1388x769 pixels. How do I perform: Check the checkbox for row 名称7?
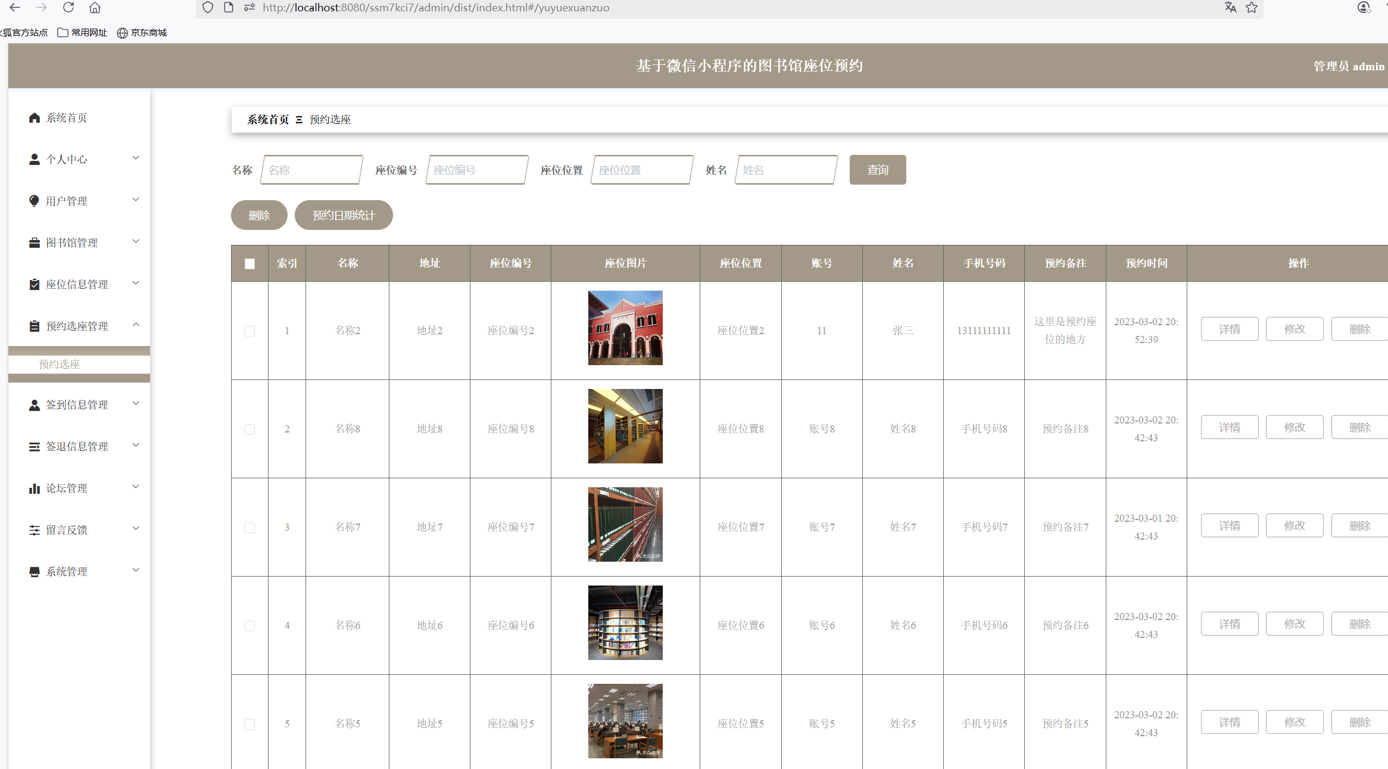coord(249,528)
